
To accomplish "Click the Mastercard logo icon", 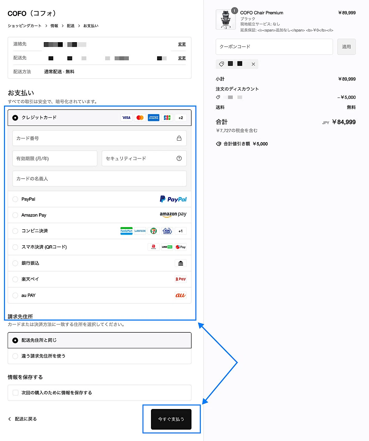I will point(140,118).
